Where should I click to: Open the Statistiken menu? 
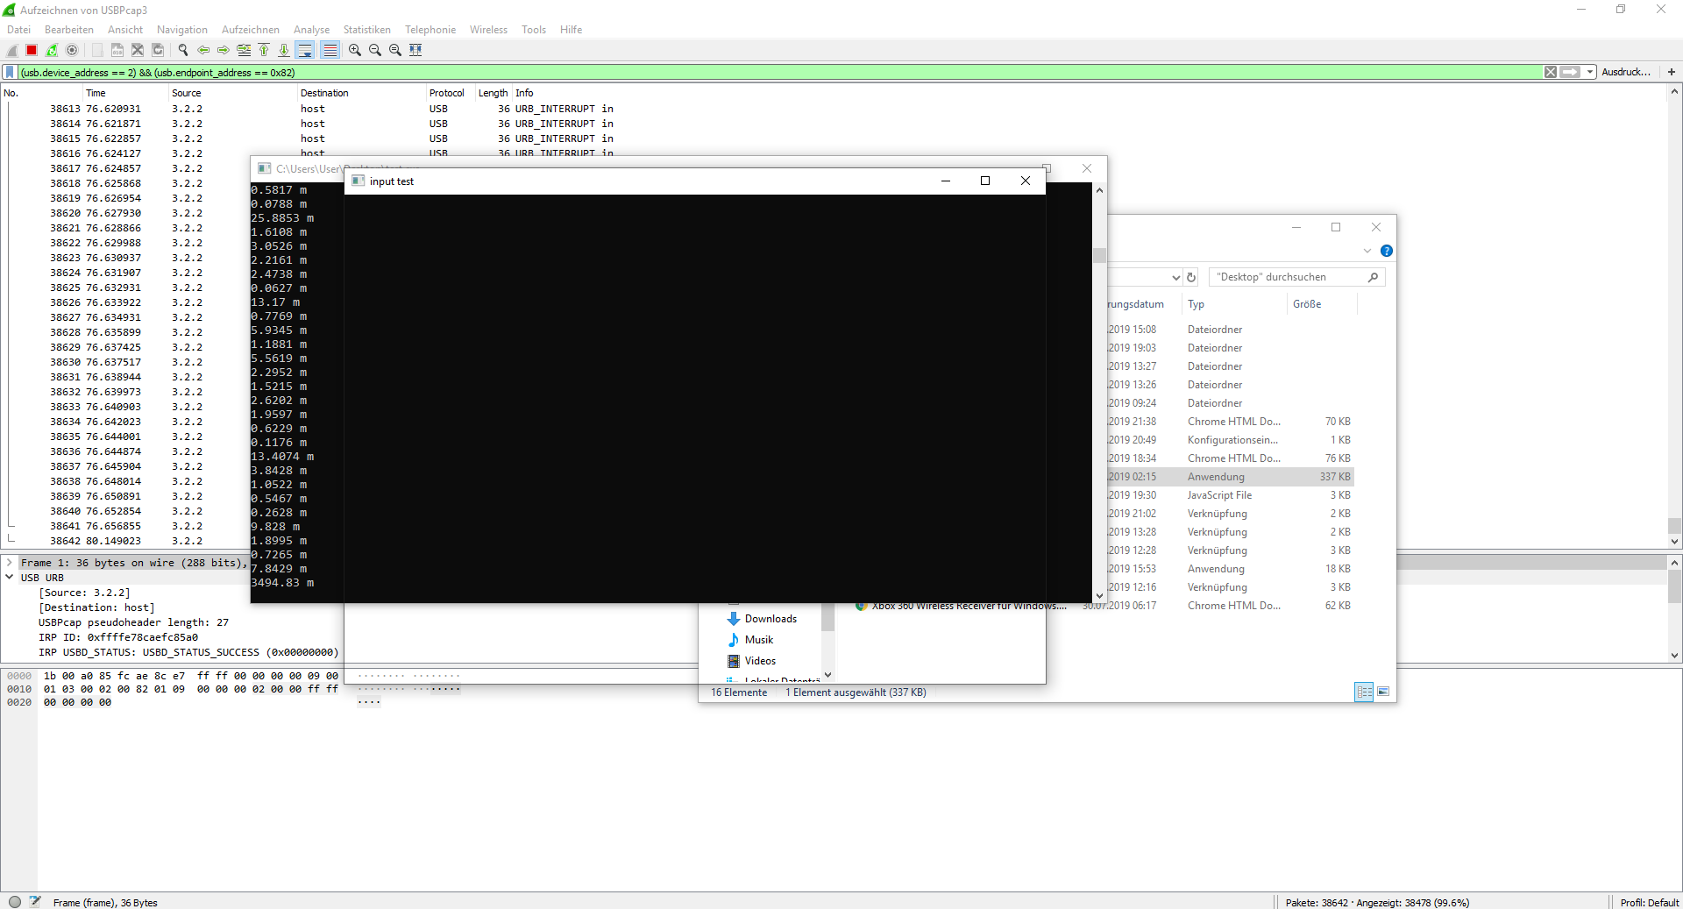pos(366,30)
